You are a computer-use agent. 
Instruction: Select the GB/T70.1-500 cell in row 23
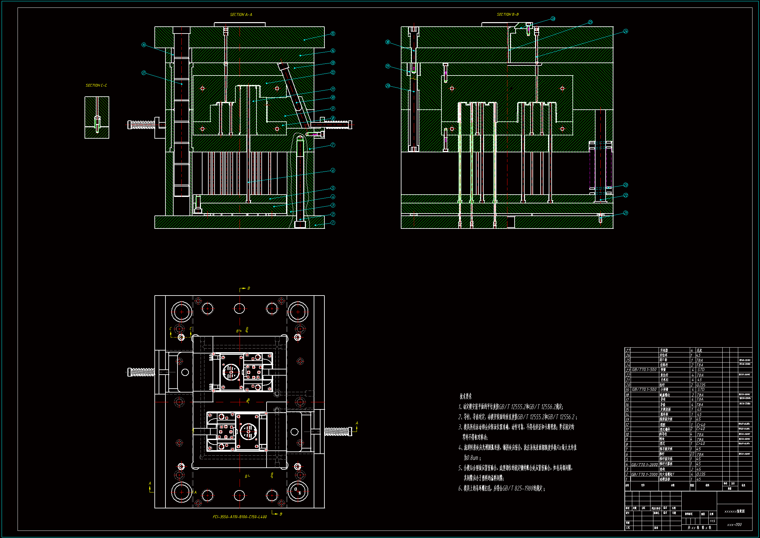(644, 370)
